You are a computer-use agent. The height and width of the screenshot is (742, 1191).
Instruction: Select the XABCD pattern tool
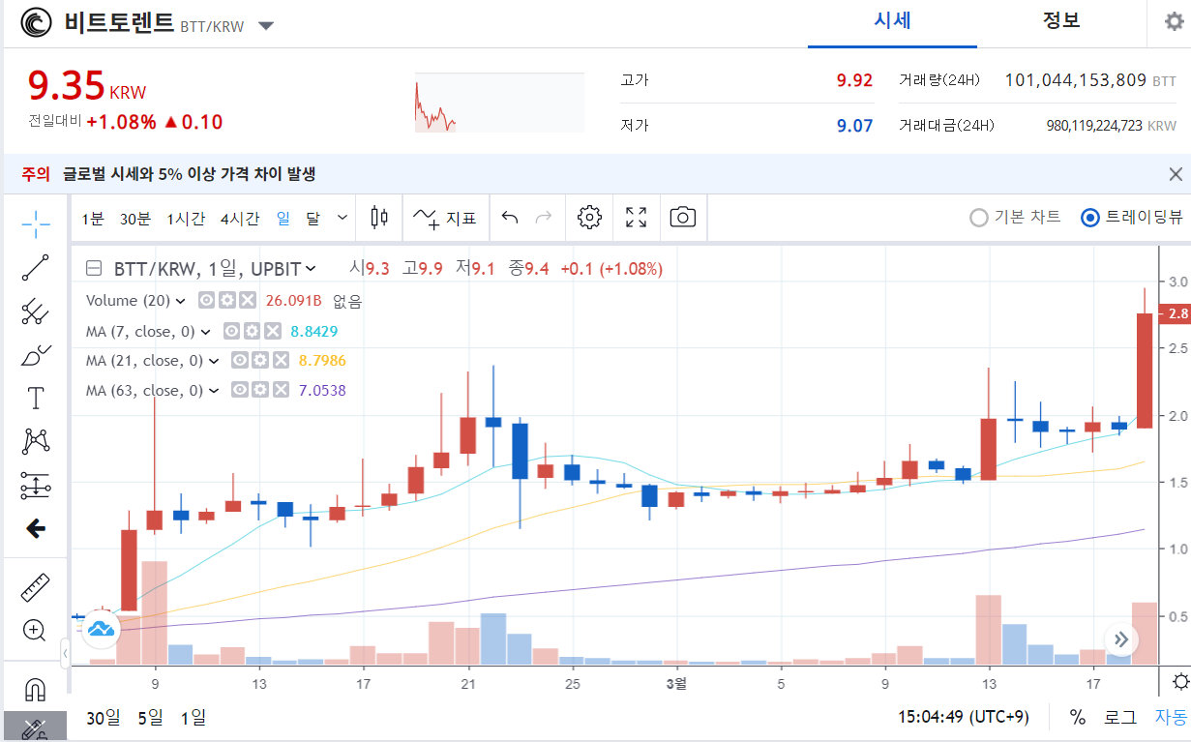pos(36,441)
